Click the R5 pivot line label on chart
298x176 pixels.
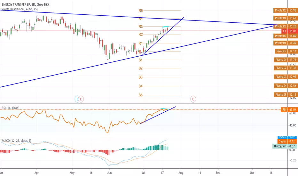coord(141,11)
